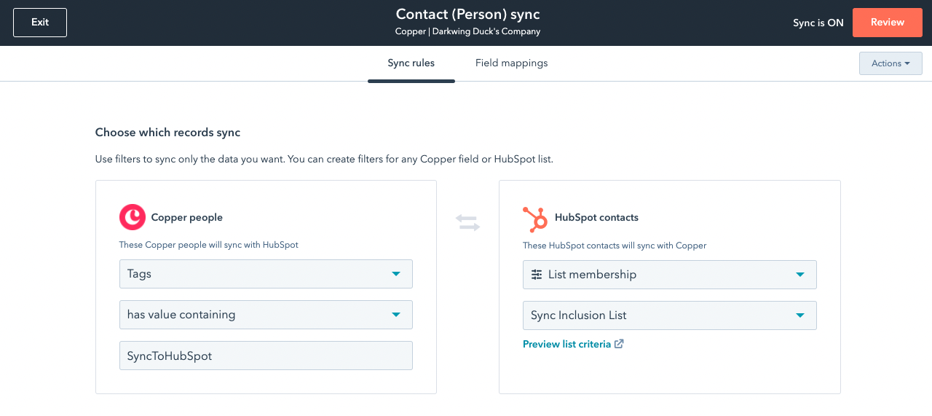
Task: Click the Actions caret arrow
Action: pos(907,63)
